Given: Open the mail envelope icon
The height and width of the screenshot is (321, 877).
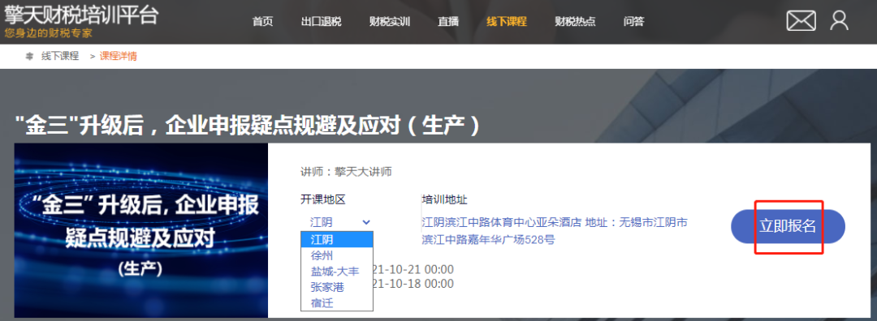Looking at the screenshot, I should click(x=801, y=21).
